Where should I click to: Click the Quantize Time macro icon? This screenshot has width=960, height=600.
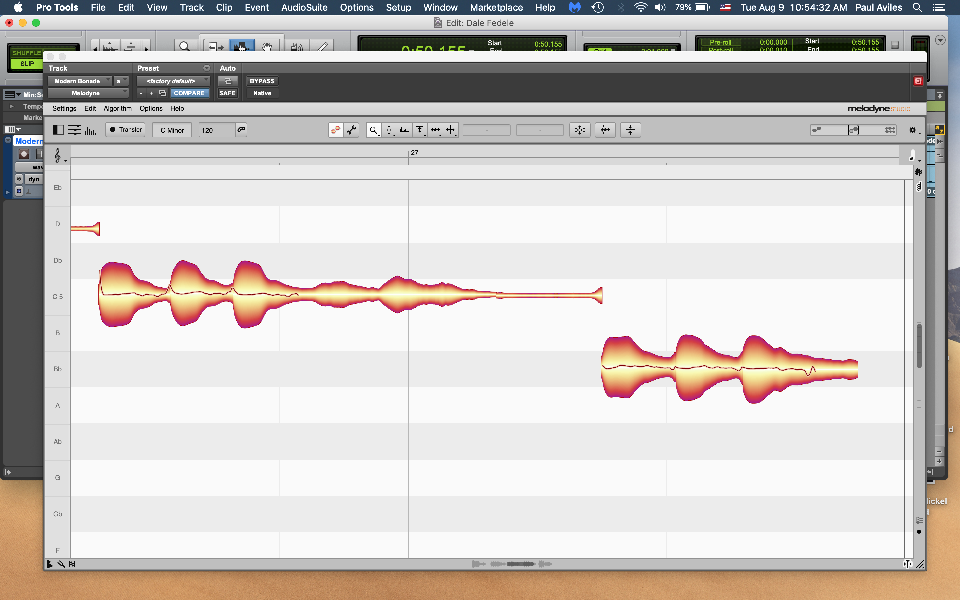(x=605, y=130)
